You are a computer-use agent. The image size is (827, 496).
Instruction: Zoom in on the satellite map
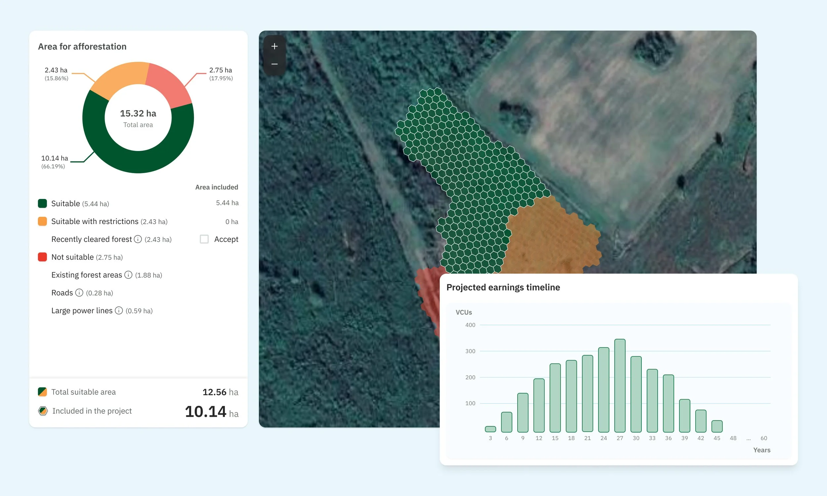274,46
